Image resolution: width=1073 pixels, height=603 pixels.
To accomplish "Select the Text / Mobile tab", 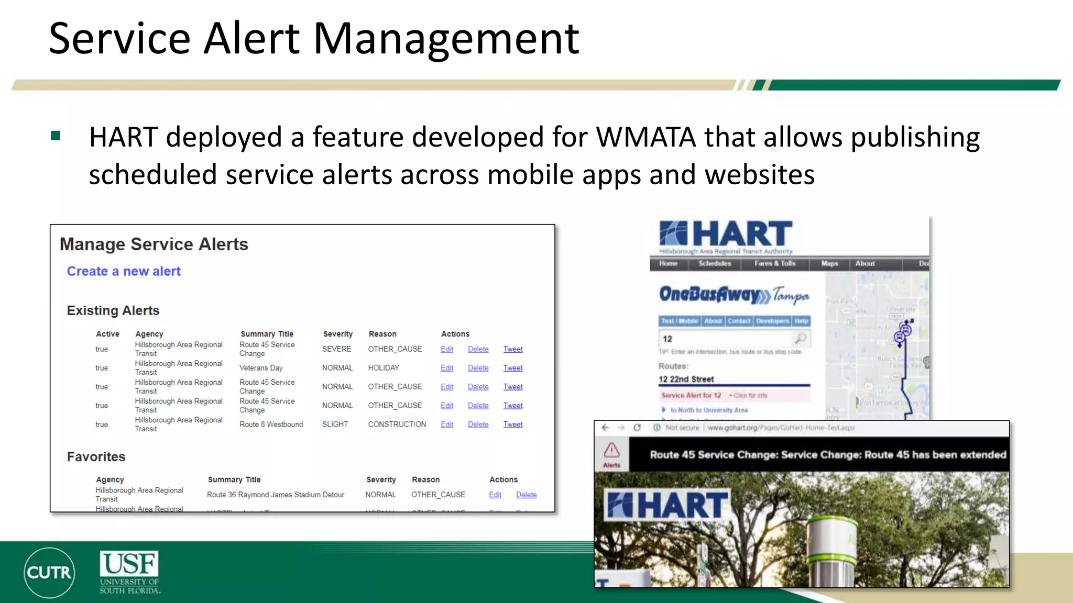I will pyautogui.click(x=679, y=321).
